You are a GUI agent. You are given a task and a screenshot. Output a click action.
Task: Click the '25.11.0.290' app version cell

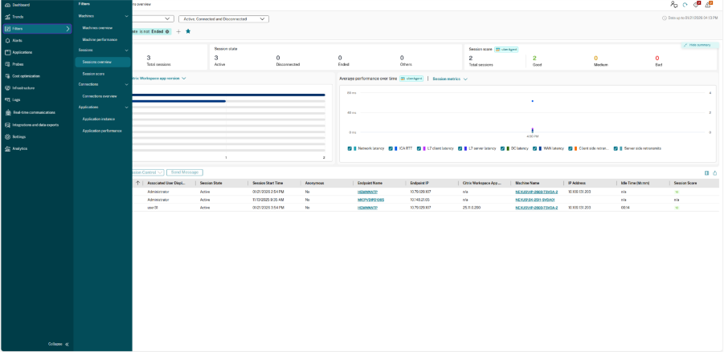(x=472, y=208)
